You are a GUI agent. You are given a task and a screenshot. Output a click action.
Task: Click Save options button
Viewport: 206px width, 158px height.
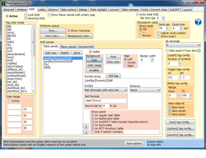pyautogui.click(x=134, y=143)
